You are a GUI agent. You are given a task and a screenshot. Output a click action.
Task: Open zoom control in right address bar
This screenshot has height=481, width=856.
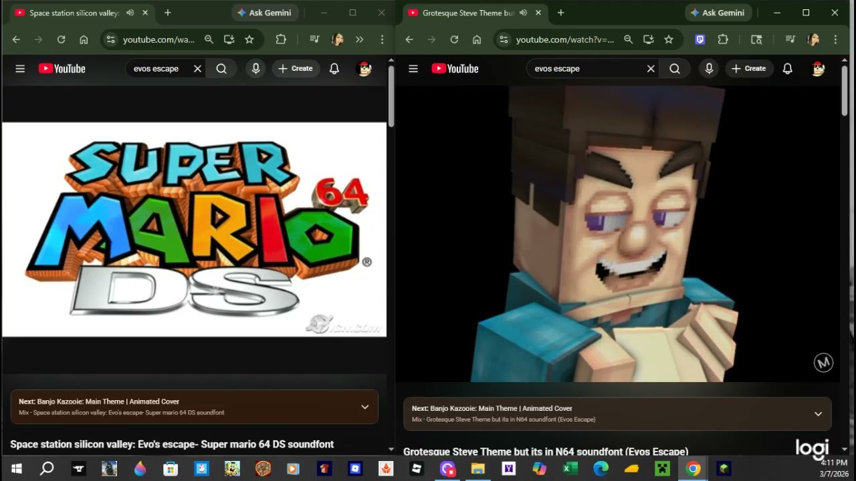coord(628,39)
